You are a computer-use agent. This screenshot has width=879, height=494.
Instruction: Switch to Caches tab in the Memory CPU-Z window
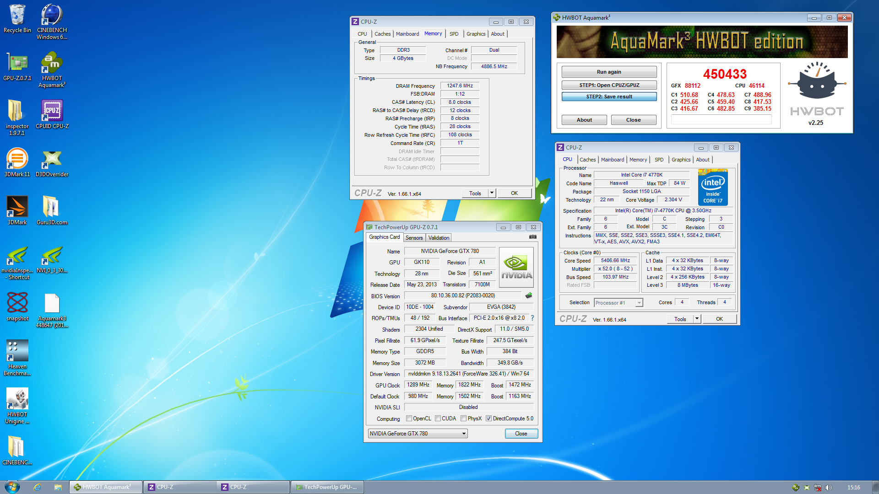pos(382,34)
